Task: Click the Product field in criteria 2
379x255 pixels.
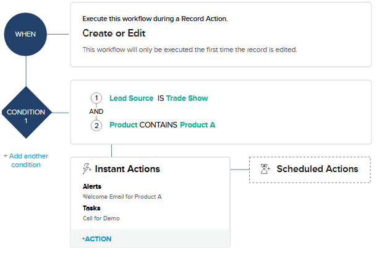Action: pyautogui.click(x=124, y=125)
